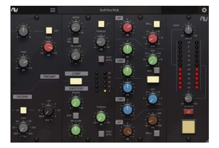Click the green HMF Q knob
219x148 pixels.
(x=127, y=71)
